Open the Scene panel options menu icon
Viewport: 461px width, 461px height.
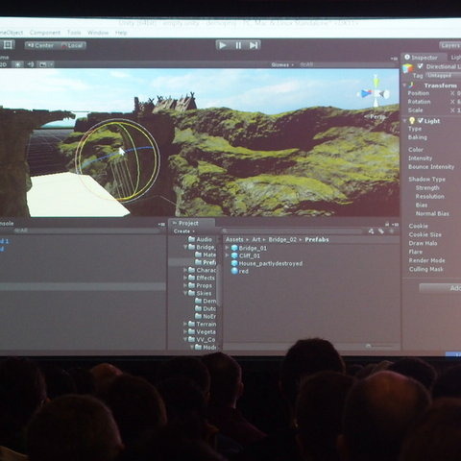pos(394,59)
